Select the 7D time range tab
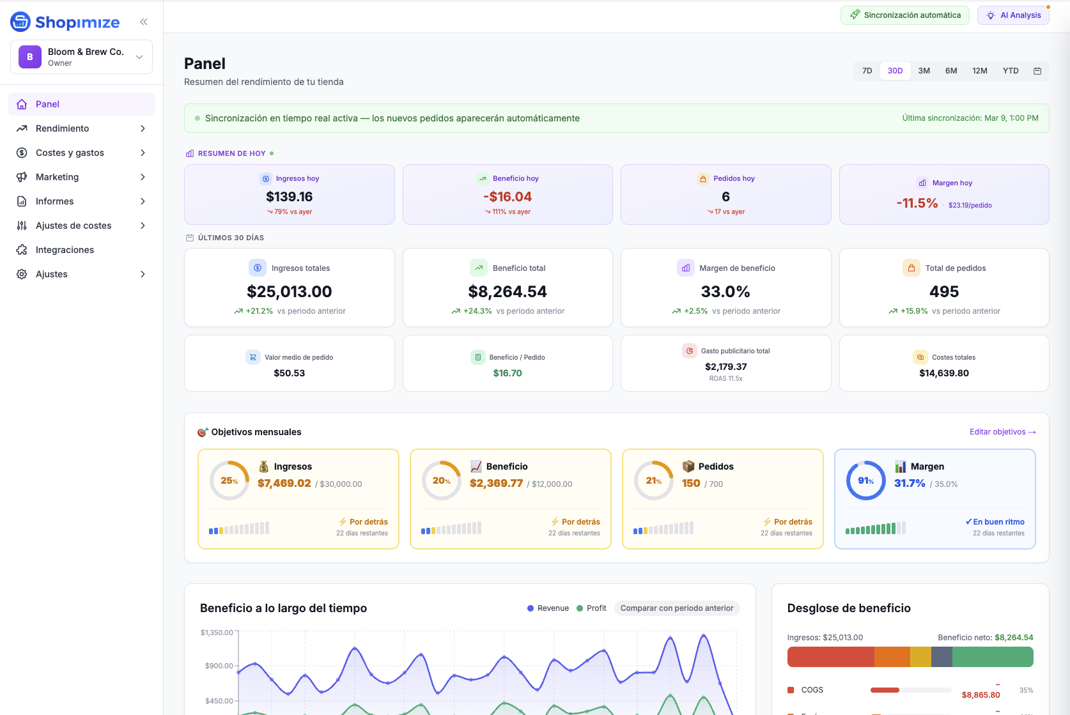The width and height of the screenshot is (1070, 715). tap(867, 71)
